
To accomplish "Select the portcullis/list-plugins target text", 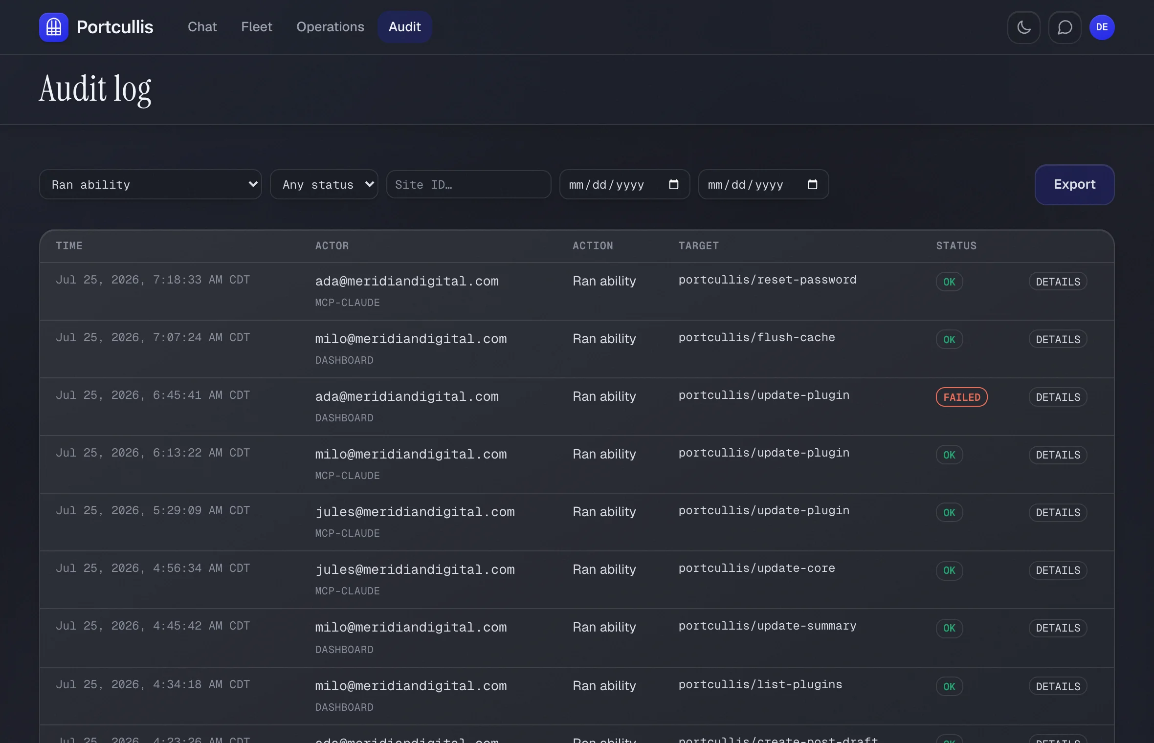I will tap(760, 684).
